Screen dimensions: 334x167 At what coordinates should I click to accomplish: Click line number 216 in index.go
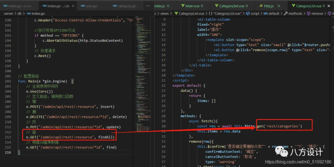(7, 152)
